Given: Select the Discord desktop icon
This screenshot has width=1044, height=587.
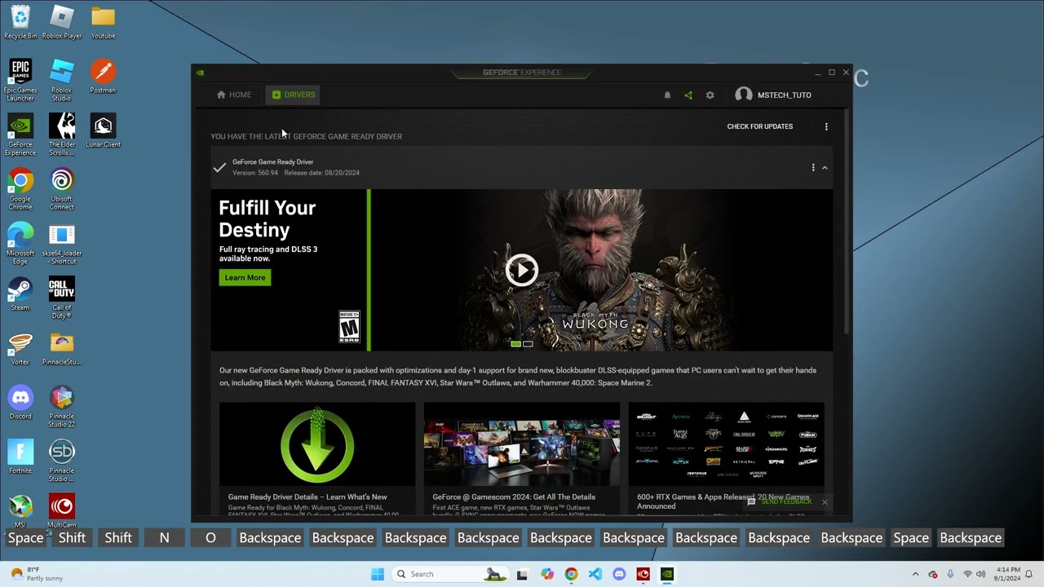Looking at the screenshot, I should click(x=20, y=403).
